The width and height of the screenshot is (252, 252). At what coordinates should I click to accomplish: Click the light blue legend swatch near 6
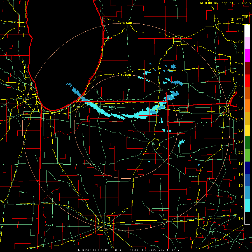pyautogui.click(x=247, y=193)
